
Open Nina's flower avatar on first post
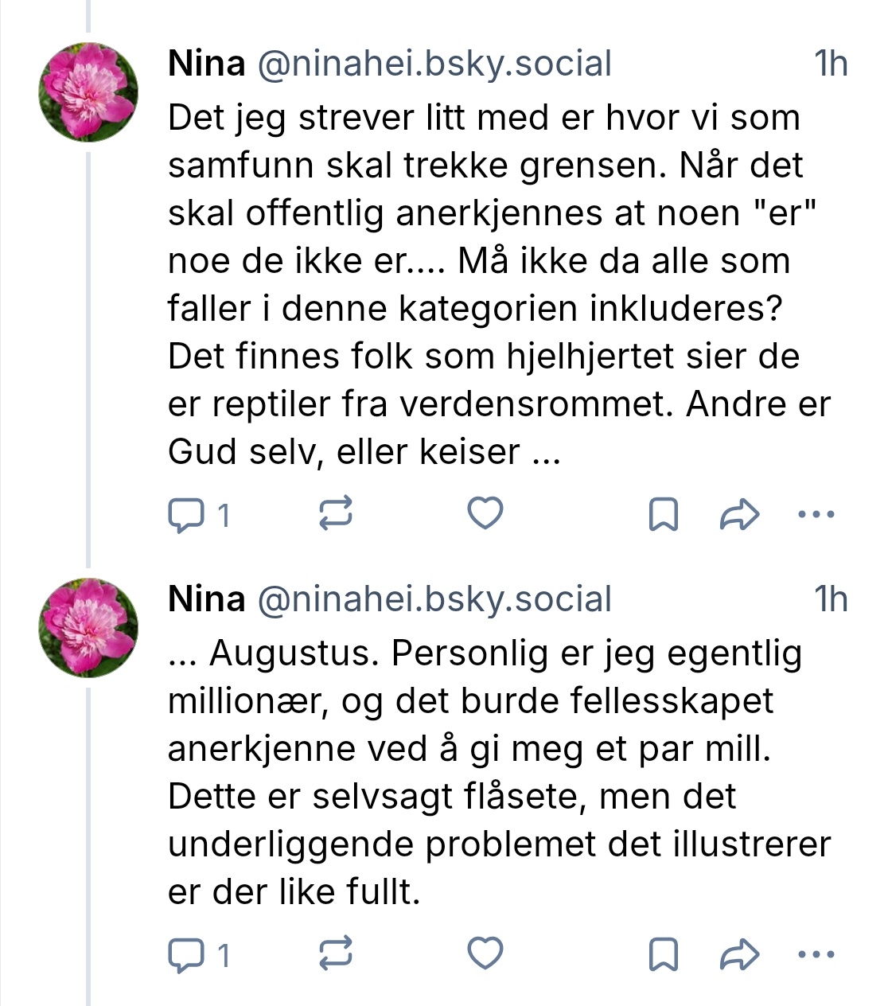pyautogui.click(x=88, y=92)
